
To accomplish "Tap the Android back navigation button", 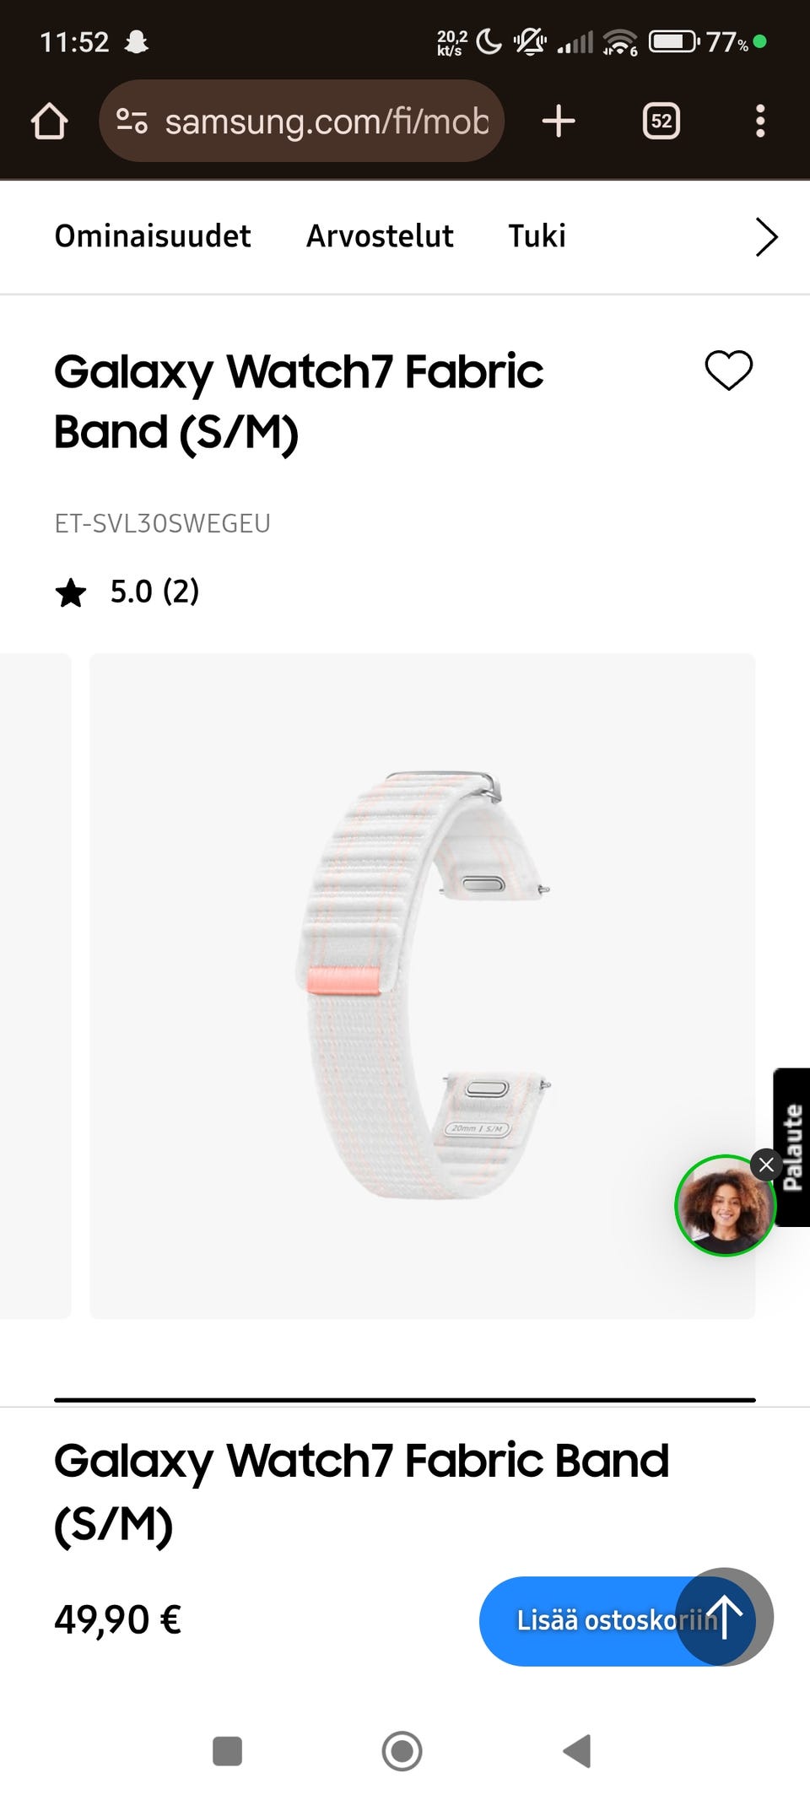I will (577, 1751).
